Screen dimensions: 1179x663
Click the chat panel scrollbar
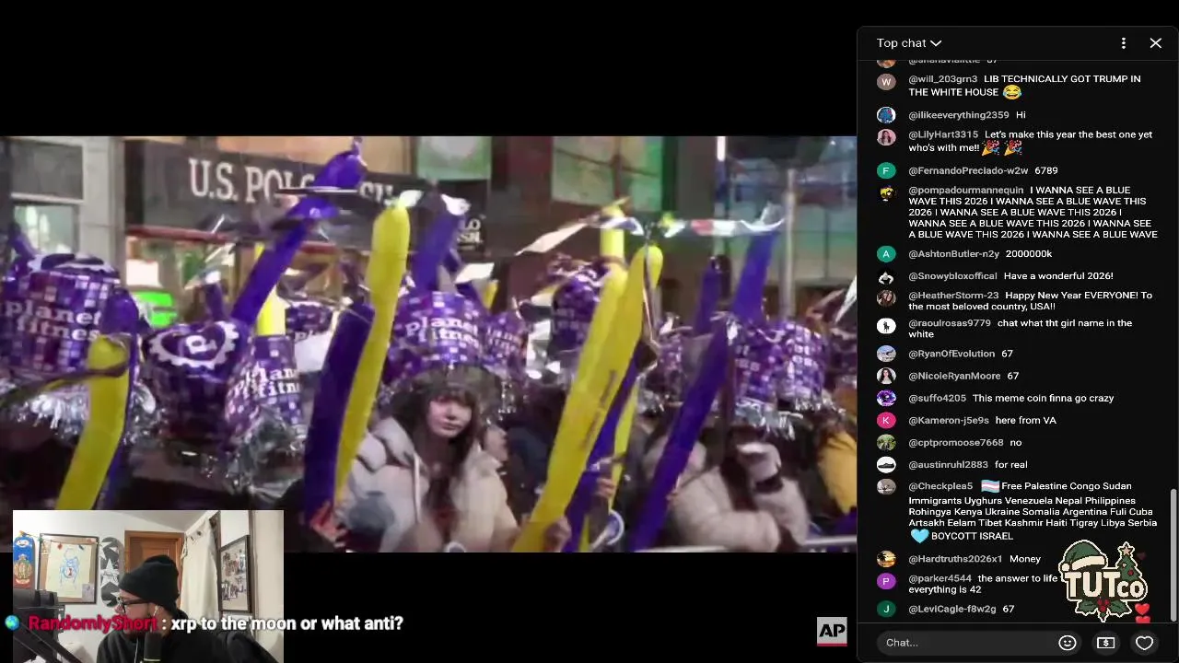pos(1173,554)
